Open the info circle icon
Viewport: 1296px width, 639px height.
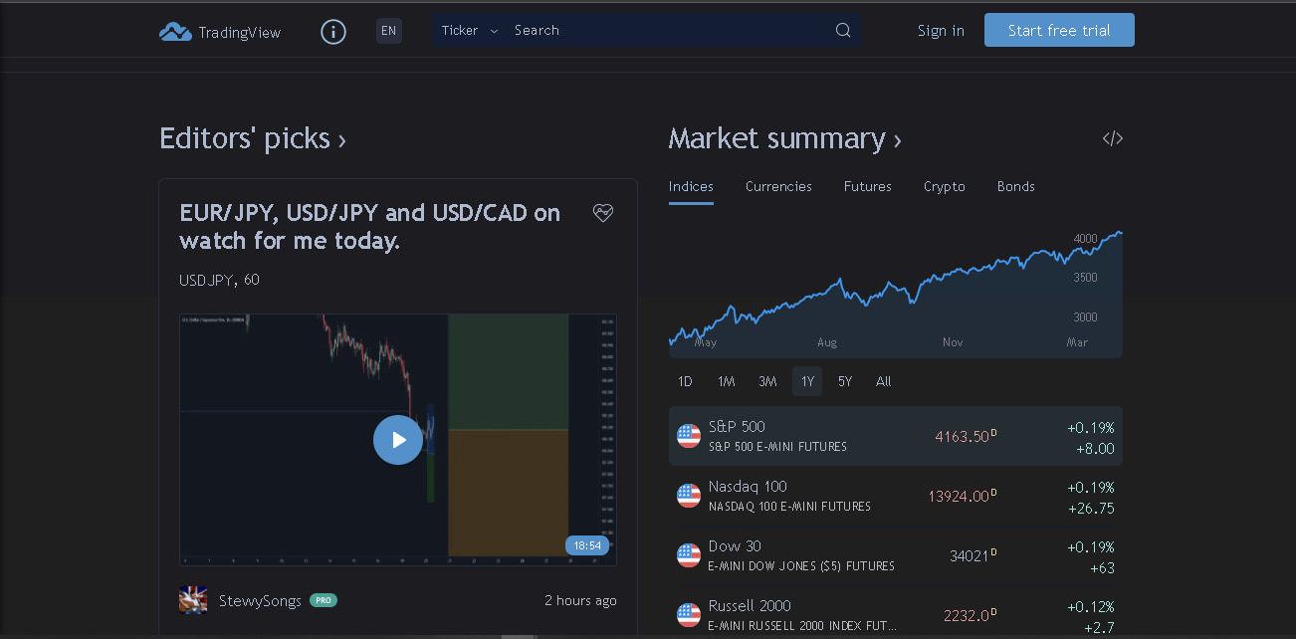click(332, 31)
